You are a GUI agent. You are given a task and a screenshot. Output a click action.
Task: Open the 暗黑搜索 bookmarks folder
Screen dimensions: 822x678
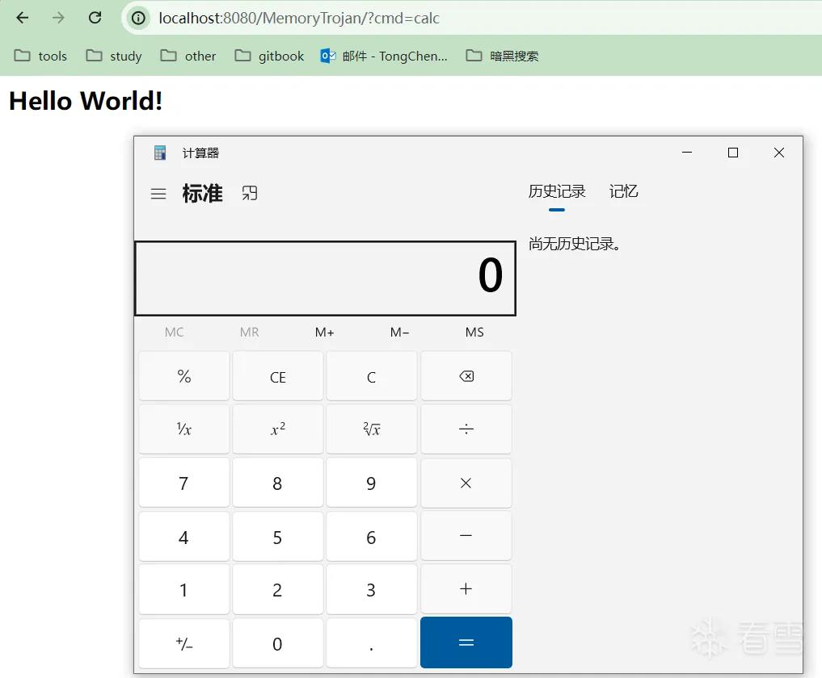(x=502, y=56)
